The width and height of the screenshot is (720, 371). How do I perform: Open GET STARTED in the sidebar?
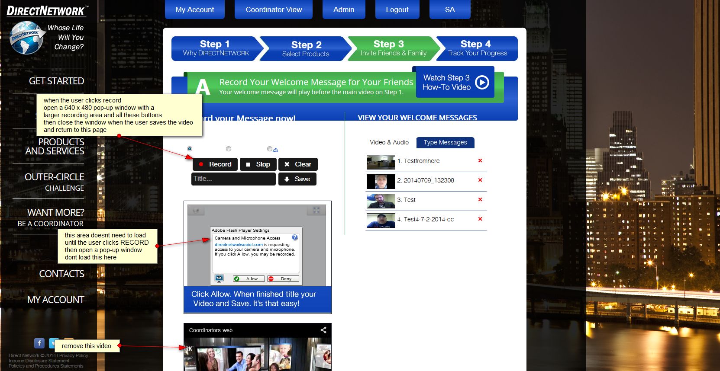pyautogui.click(x=56, y=81)
